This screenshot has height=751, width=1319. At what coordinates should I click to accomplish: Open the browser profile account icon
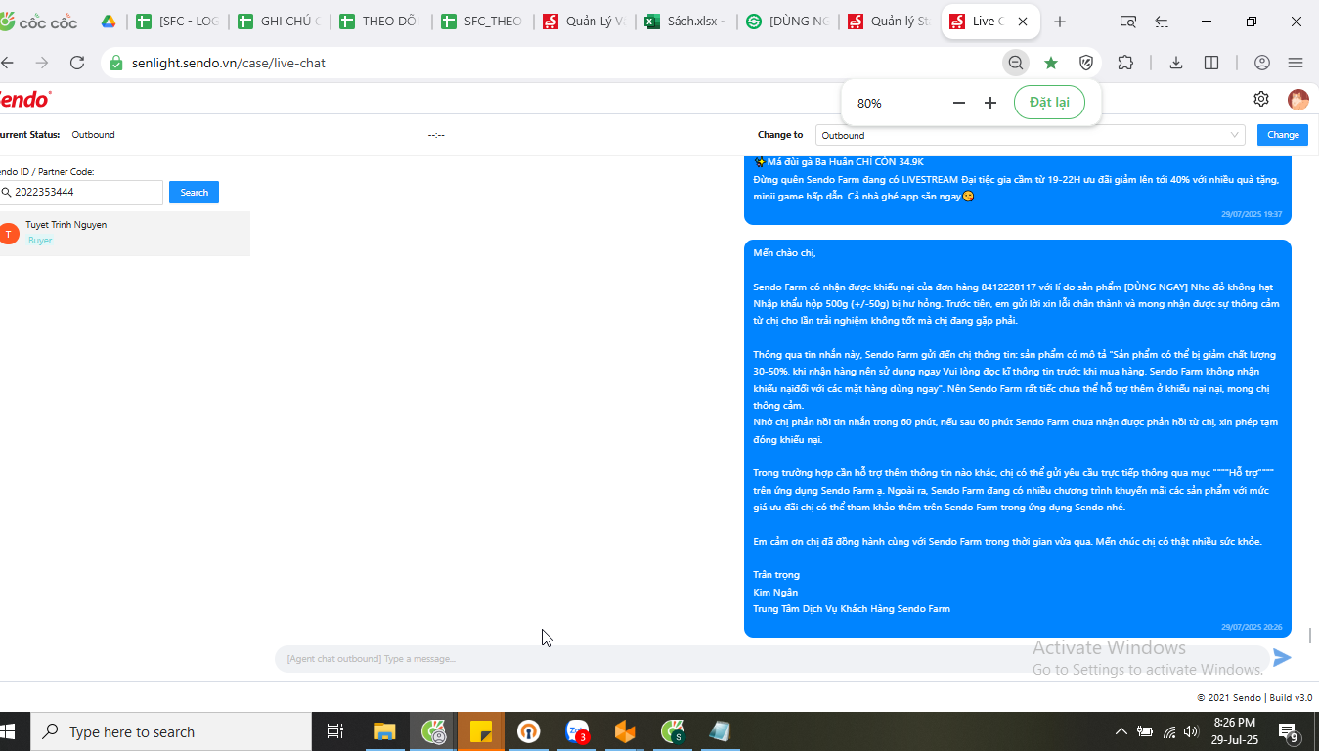(1262, 63)
